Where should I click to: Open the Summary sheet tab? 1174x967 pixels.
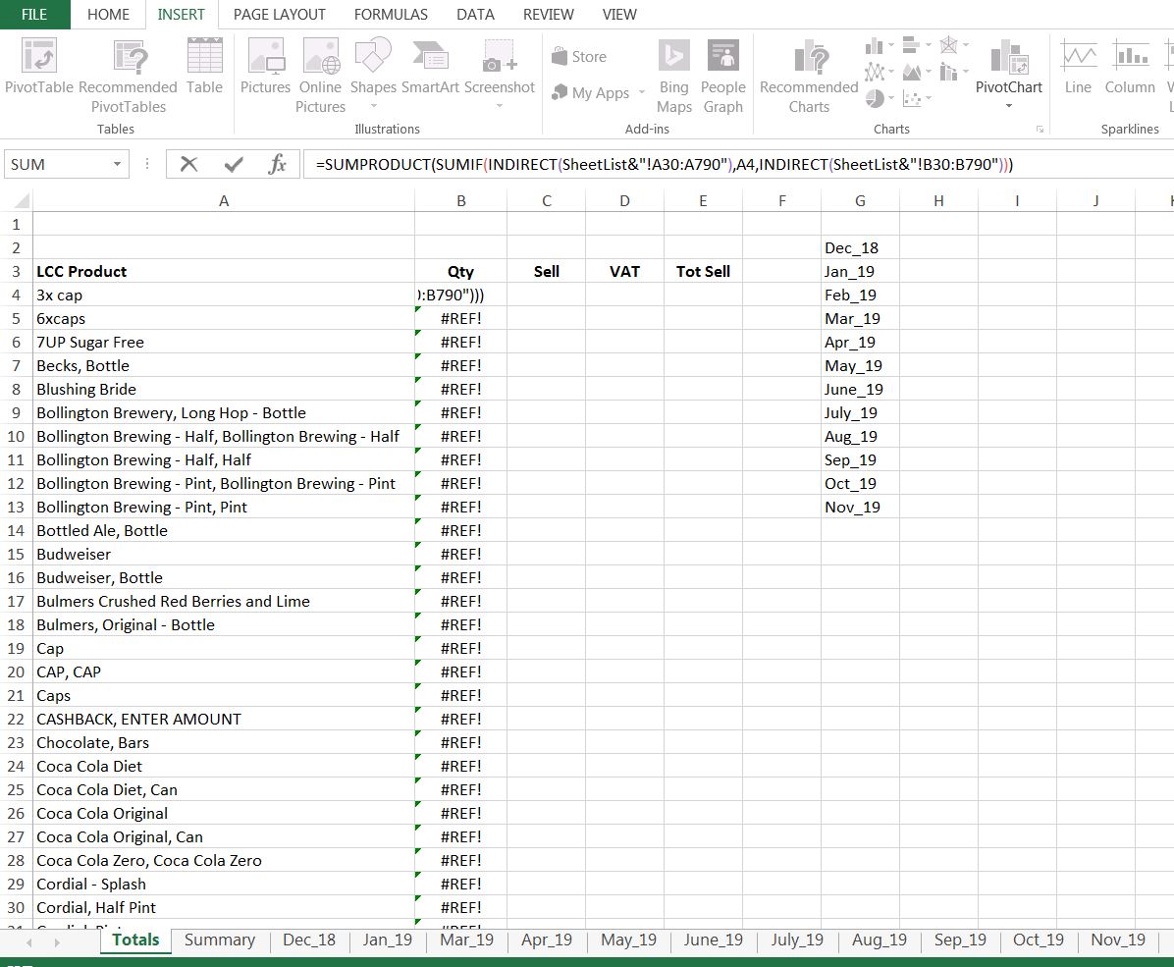(219, 940)
